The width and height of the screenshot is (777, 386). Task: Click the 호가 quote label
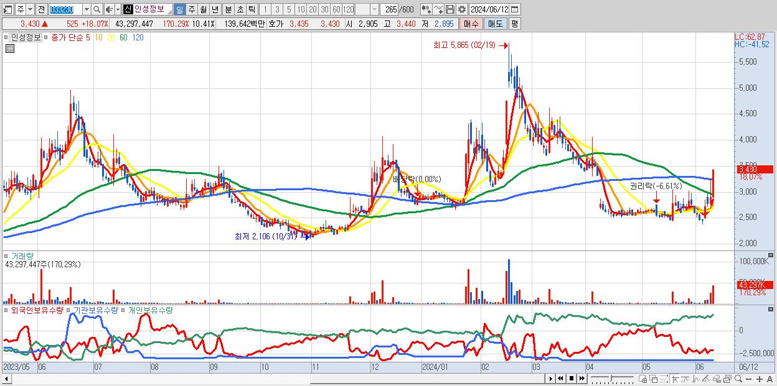tap(276, 24)
